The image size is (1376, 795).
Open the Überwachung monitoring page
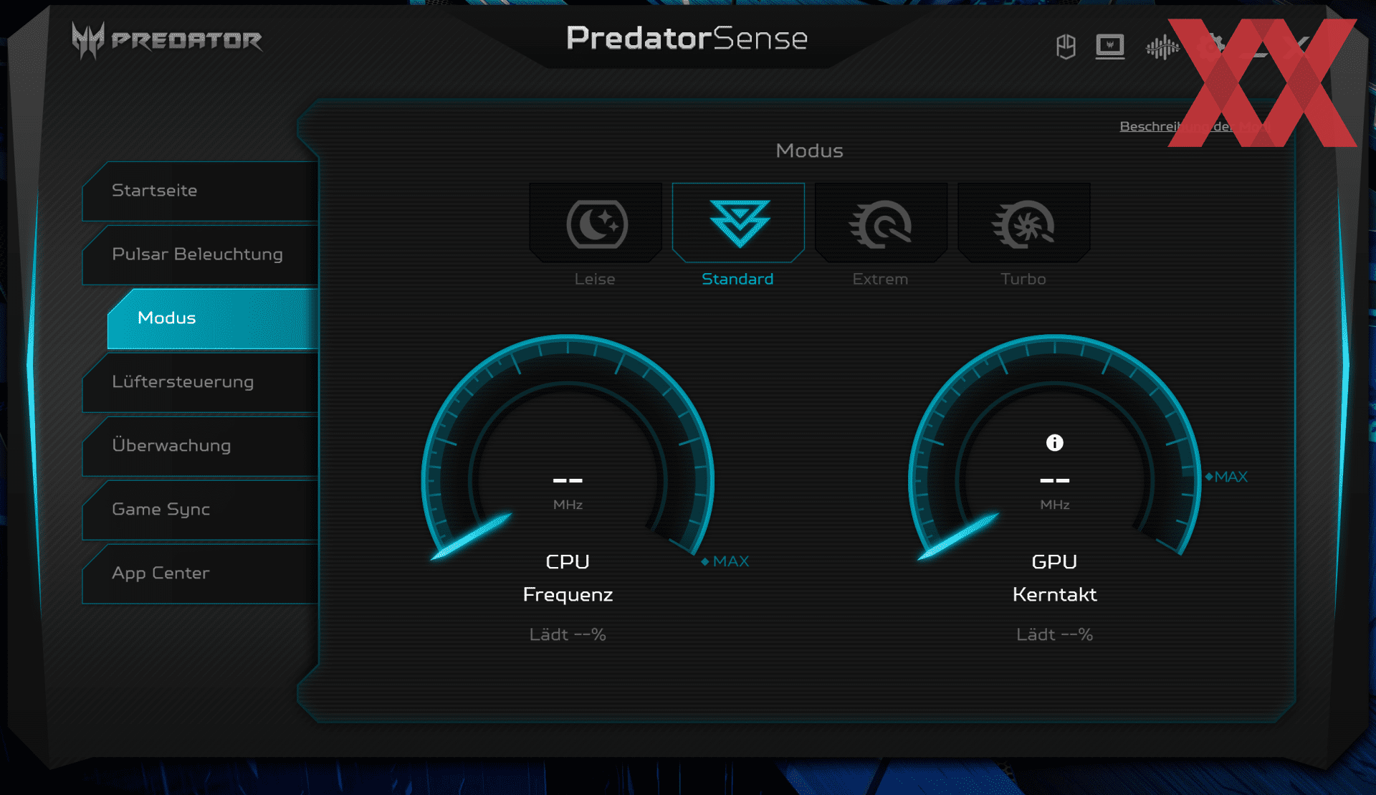[x=201, y=446]
